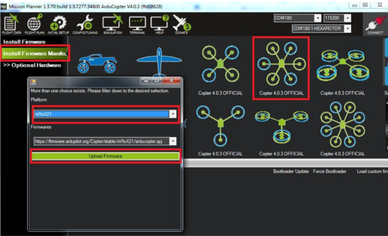Expand Optional Hardware in sidebar
Viewport: 388px width, 236px height.
click(x=32, y=65)
